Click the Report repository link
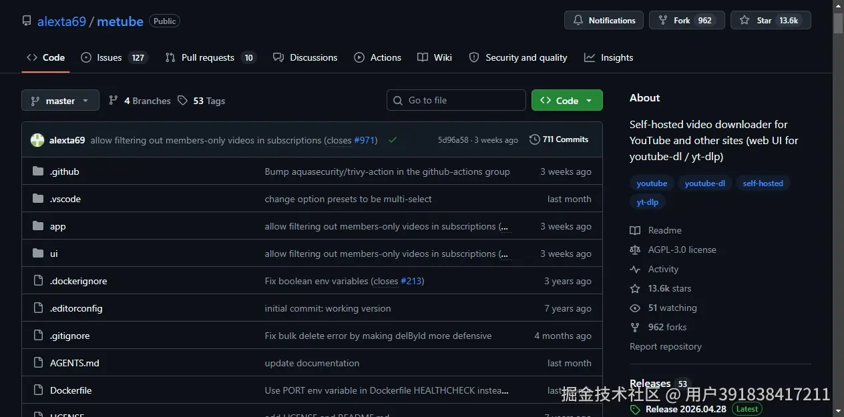Viewport: 844px width, 417px height. pos(666,346)
